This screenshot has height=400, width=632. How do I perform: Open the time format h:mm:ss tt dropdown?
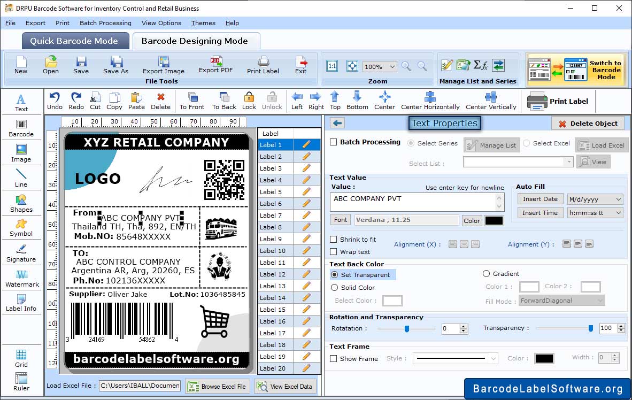[618, 213]
